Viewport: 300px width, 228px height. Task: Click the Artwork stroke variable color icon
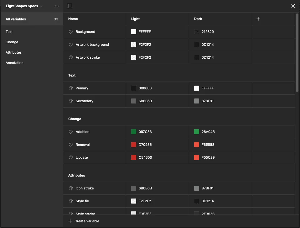tap(71, 57)
